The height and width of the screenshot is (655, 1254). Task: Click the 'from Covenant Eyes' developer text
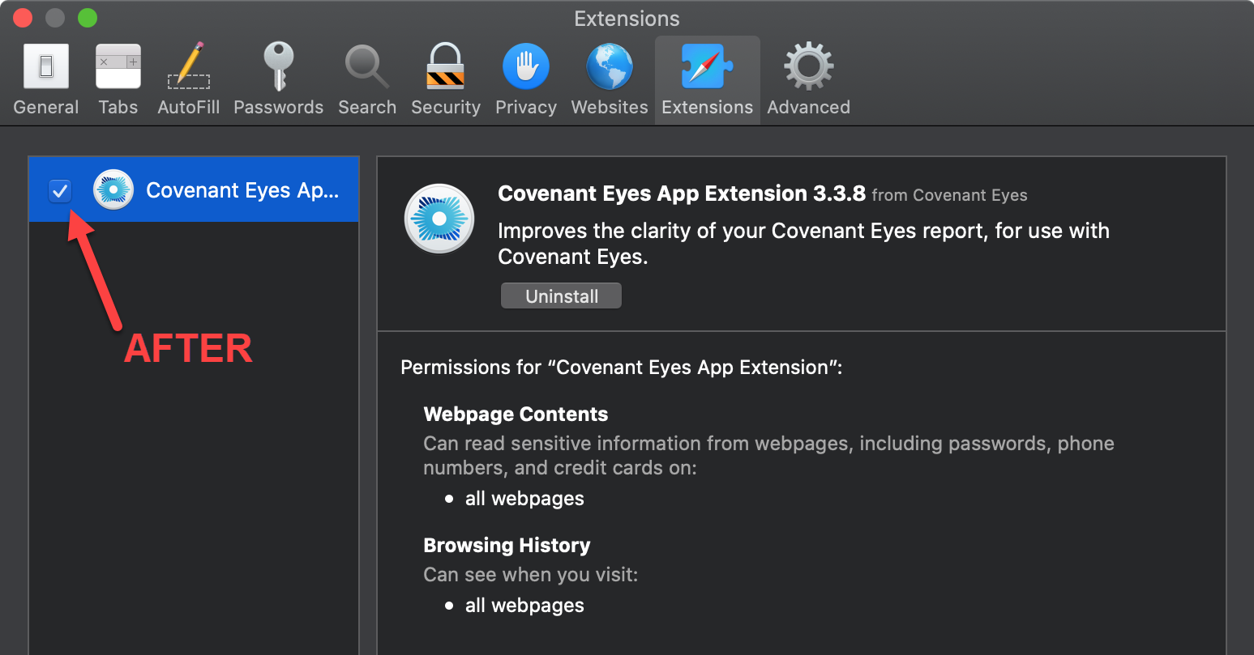[x=949, y=195]
